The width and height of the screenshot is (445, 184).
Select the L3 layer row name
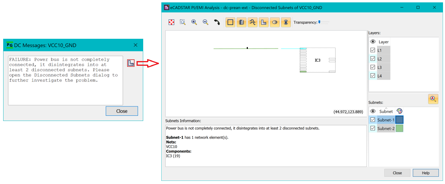click(x=384, y=67)
